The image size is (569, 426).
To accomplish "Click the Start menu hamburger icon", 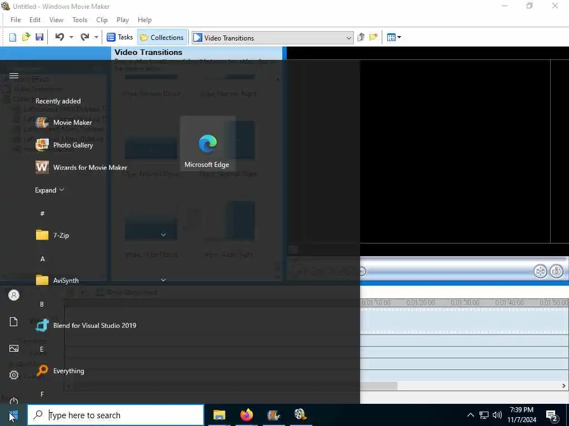I will 14,75.
